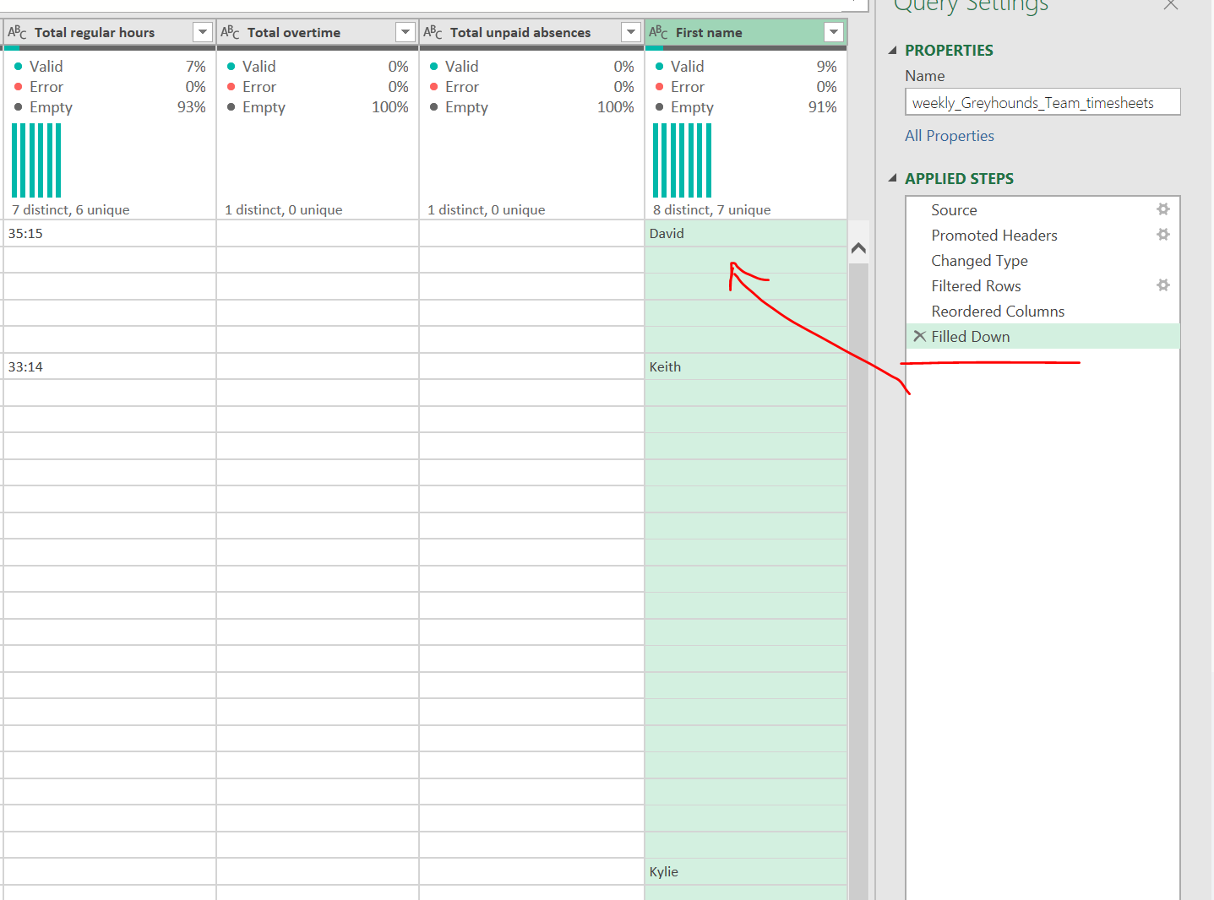Open filter dropdown for First name
Viewport: 1214px width, 900px height.
point(834,32)
